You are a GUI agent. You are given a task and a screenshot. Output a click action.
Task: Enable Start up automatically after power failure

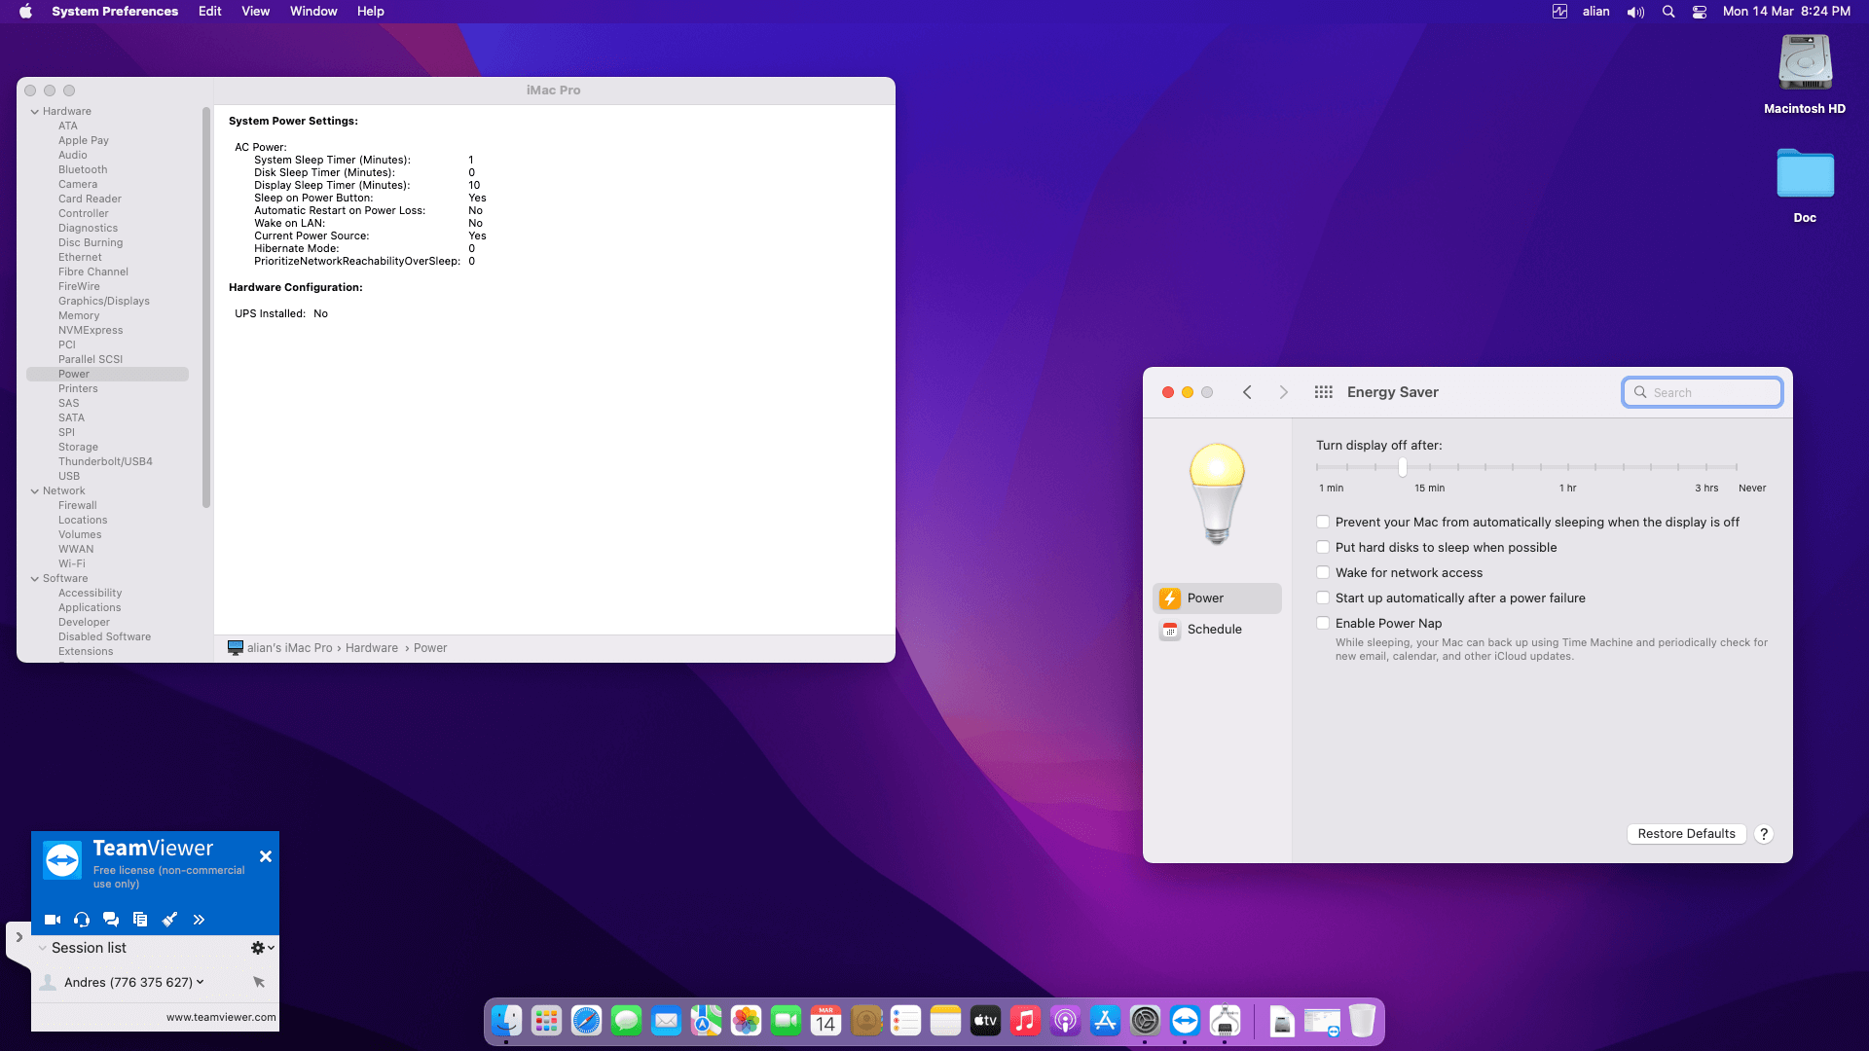tap(1323, 598)
